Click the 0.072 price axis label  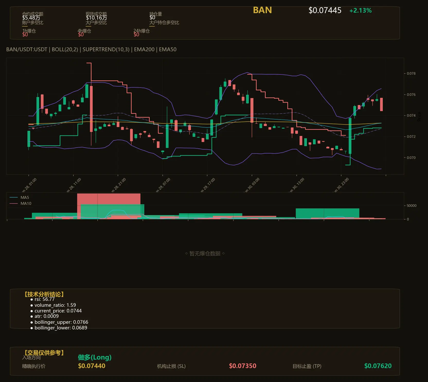tap(411, 137)
